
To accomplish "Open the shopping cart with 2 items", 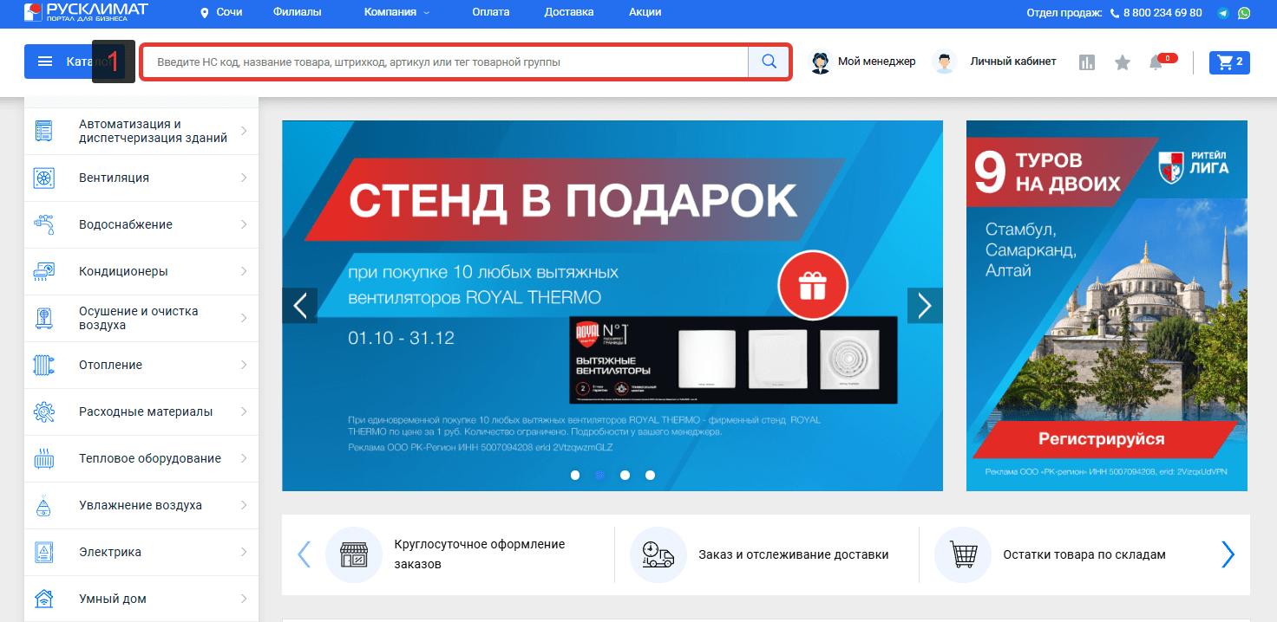I will (1229, 62).
